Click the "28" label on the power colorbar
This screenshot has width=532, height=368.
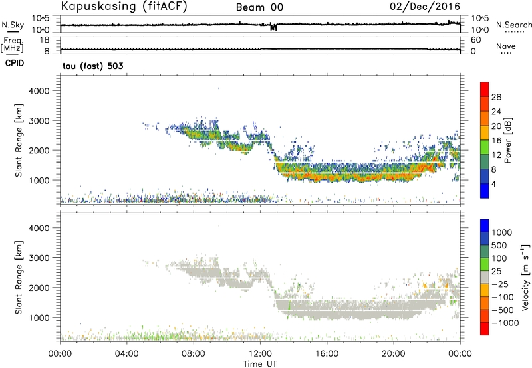click(x=496, y=97)
